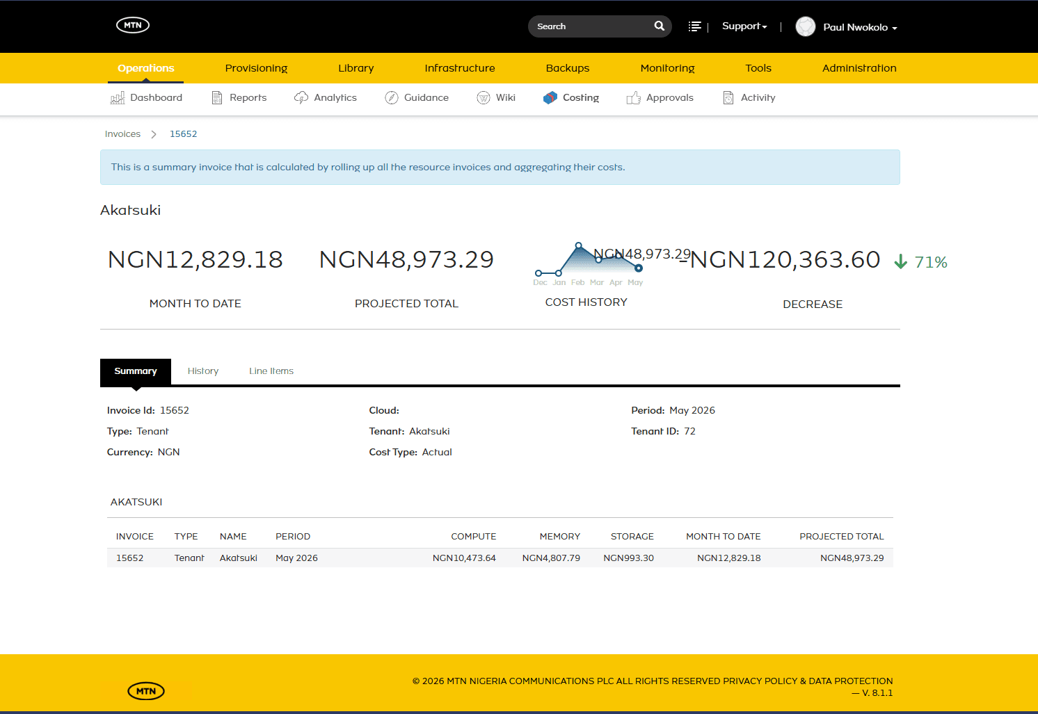This screenshot has width=1038, height=714.
Task: Expand the Support dropdown
Action: [x=744, y=26]
